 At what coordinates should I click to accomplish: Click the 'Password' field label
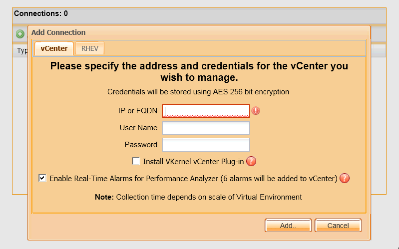[x=141, y=145]
